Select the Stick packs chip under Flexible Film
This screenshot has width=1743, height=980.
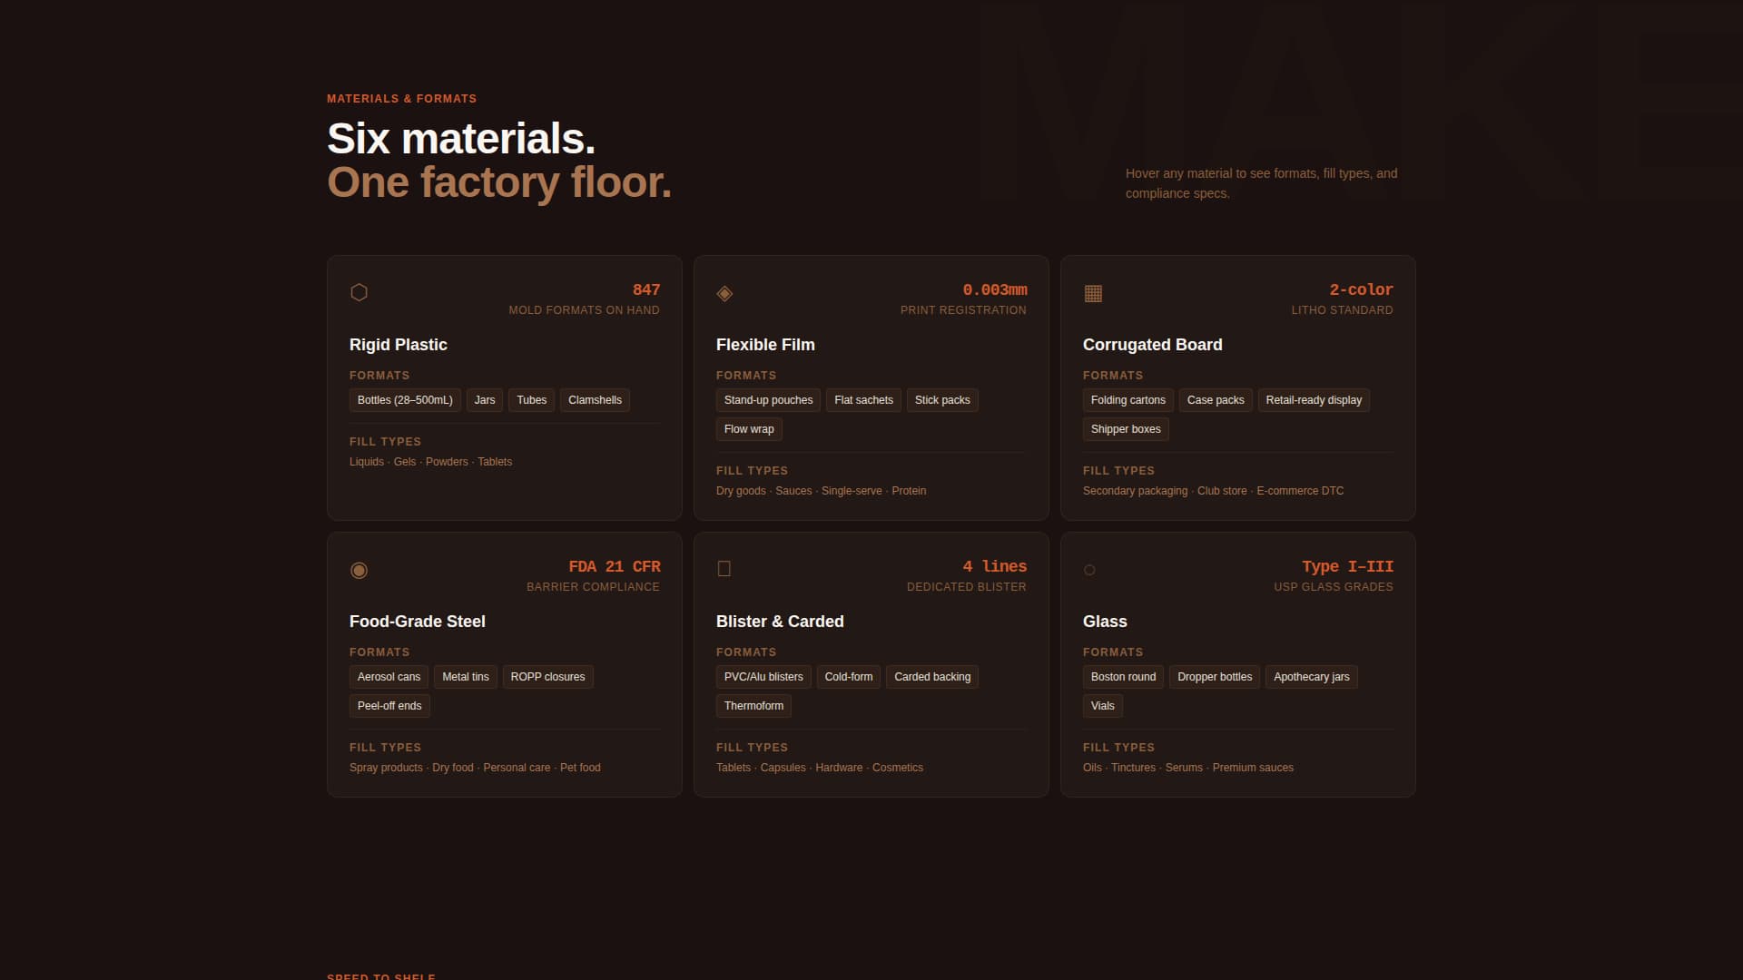tap(942, 399)
